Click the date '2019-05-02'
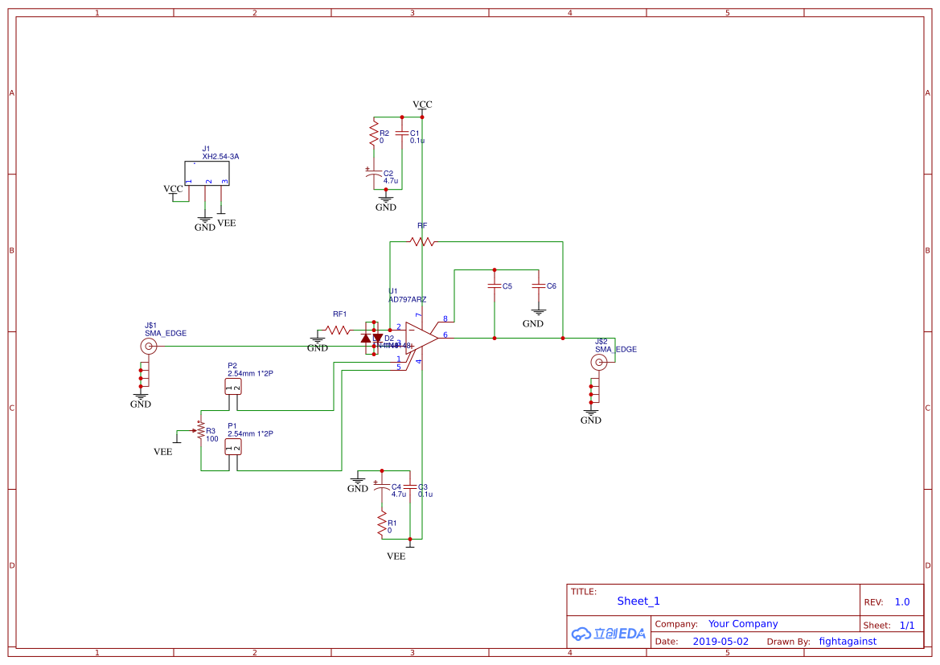Viewport: 940px width, 665px height. coord(720,642)
